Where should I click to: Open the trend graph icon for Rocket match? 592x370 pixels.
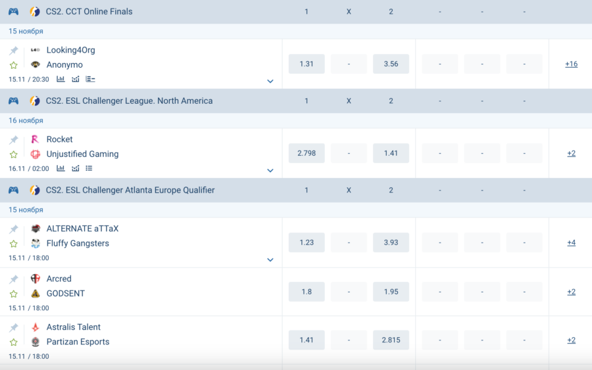(76, 168)
